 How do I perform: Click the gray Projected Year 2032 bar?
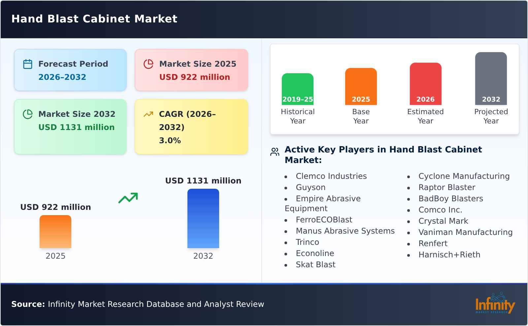(x=491, y=79)
